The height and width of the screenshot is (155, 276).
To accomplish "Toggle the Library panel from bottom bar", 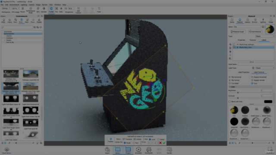I will point(118,150).
